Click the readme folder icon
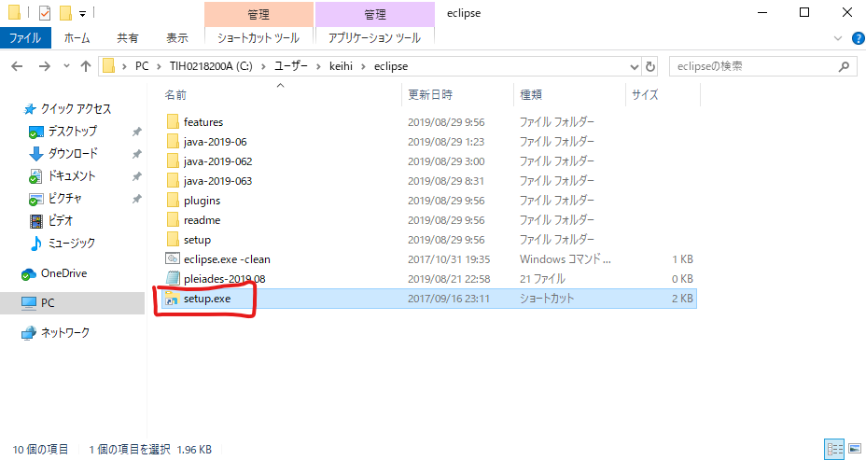 click(x=173, y=220)
